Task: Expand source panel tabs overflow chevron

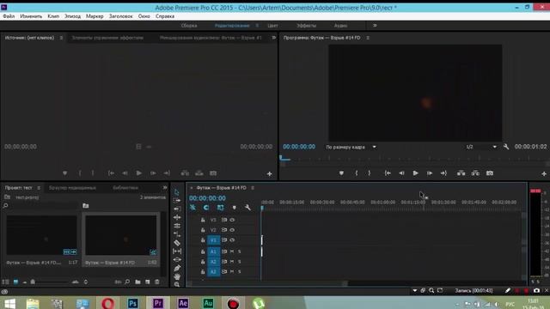Action: 273,38
